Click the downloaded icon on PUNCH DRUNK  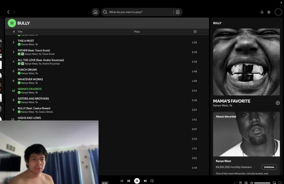(19, 73)
